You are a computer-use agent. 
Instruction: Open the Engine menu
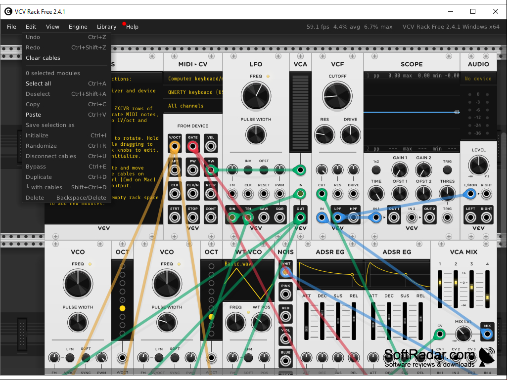[x=78, y=27]
